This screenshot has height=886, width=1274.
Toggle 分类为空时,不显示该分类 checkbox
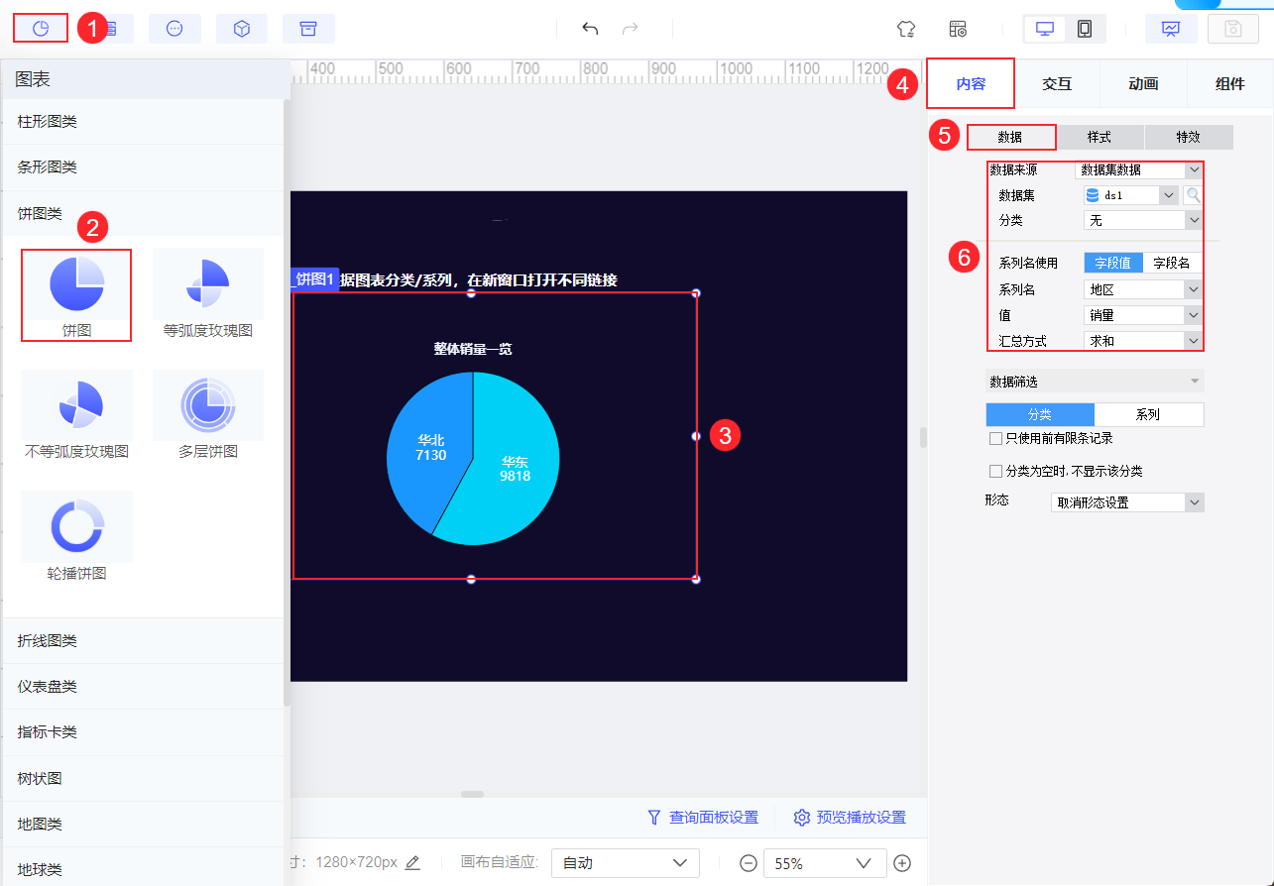pos(995,472)
